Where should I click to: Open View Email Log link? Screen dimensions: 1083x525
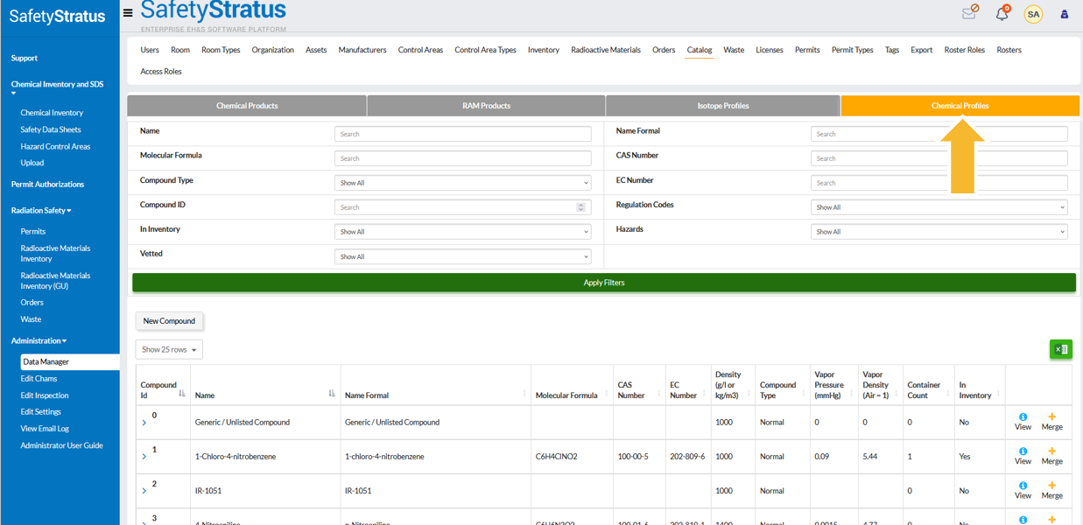tap(45, 429)
